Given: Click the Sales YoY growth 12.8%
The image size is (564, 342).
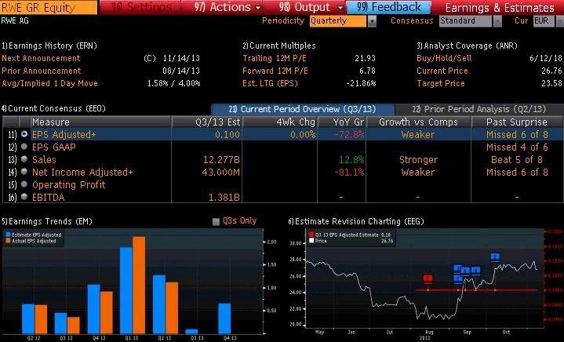Looking at the screenshot, I should 351,160.
